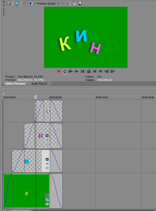The width and height of the screenshot is (156, 211).
Task: Toggle the grid Overlays icon
Action: pos(63,4)
